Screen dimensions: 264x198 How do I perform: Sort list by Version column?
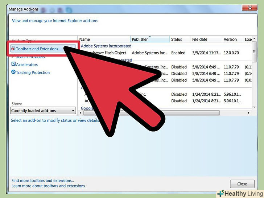[232, 40]
